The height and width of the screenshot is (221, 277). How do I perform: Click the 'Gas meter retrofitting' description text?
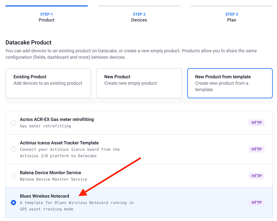click(x=45, y=126)
